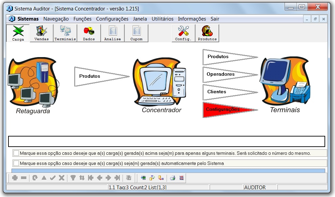
Task: Click the Terminais toolbar icon
Action: (x=65, y=33)
